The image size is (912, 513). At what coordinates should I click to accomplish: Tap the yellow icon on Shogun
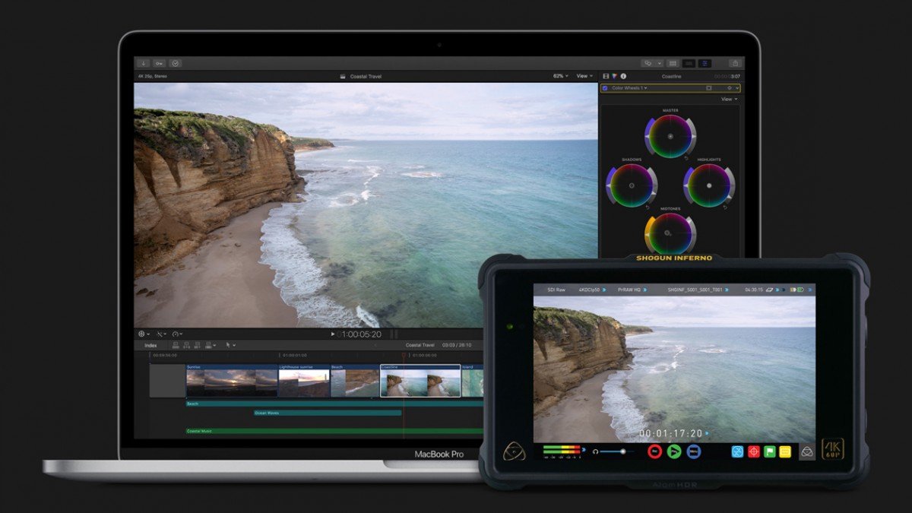click(x=785, y=451)
